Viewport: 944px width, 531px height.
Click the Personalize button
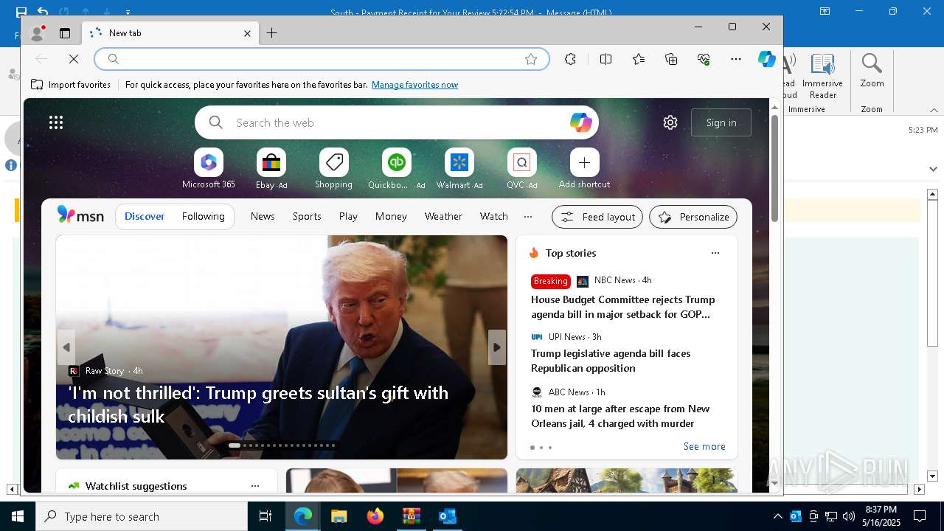coord(693,217)
